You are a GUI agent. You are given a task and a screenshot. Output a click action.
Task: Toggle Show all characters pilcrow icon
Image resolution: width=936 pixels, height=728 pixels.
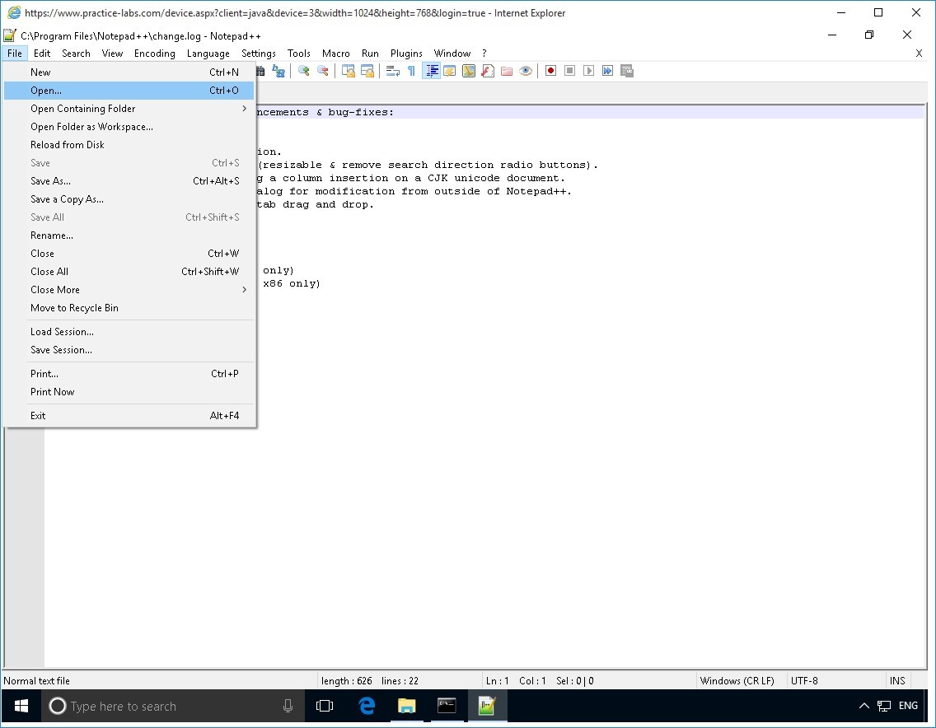(x=411, y=71)
